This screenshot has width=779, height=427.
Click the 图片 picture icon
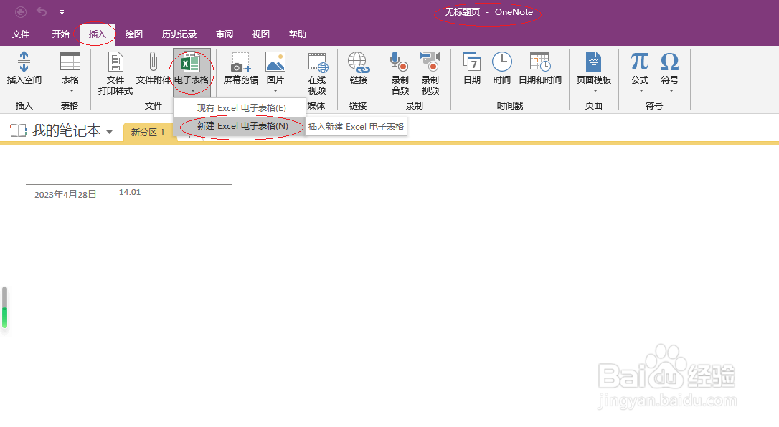[x=275, y=62]
